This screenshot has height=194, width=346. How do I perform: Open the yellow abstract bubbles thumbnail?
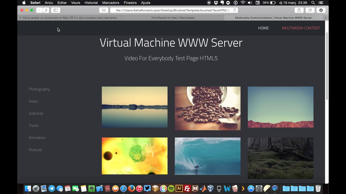point(135,156)
